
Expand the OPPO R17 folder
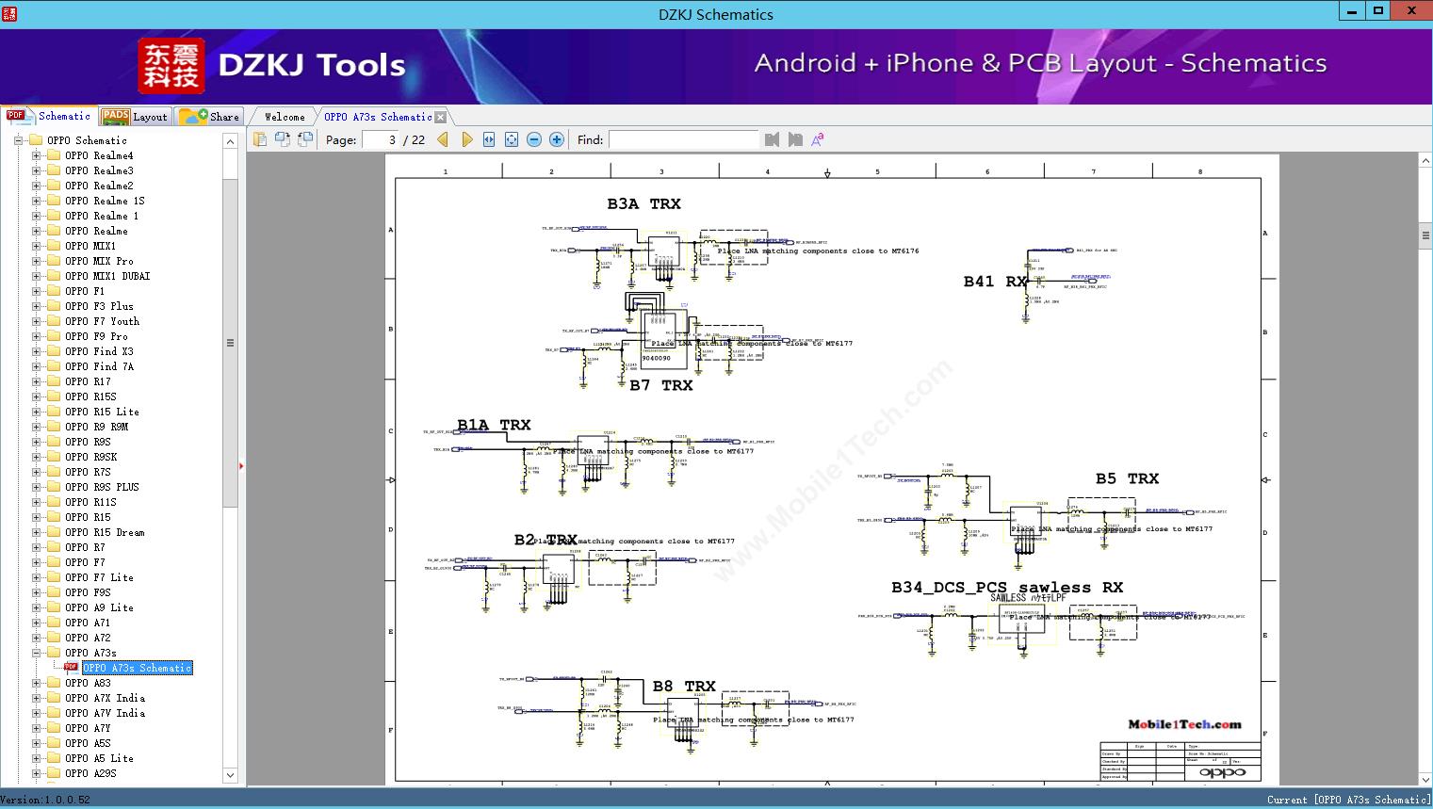tap(36, 381)
